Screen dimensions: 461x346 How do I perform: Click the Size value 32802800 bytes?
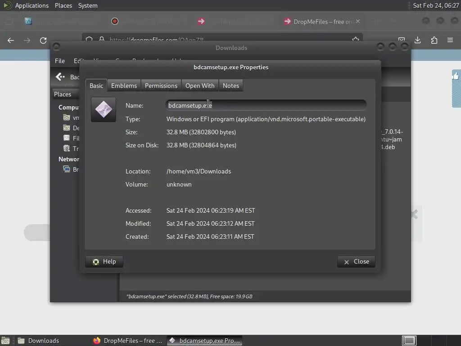[x=201, y=132]
